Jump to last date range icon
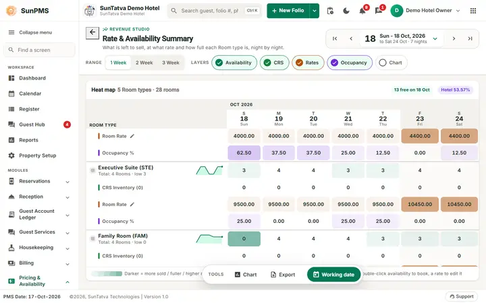486x303 pixels. 470,38
